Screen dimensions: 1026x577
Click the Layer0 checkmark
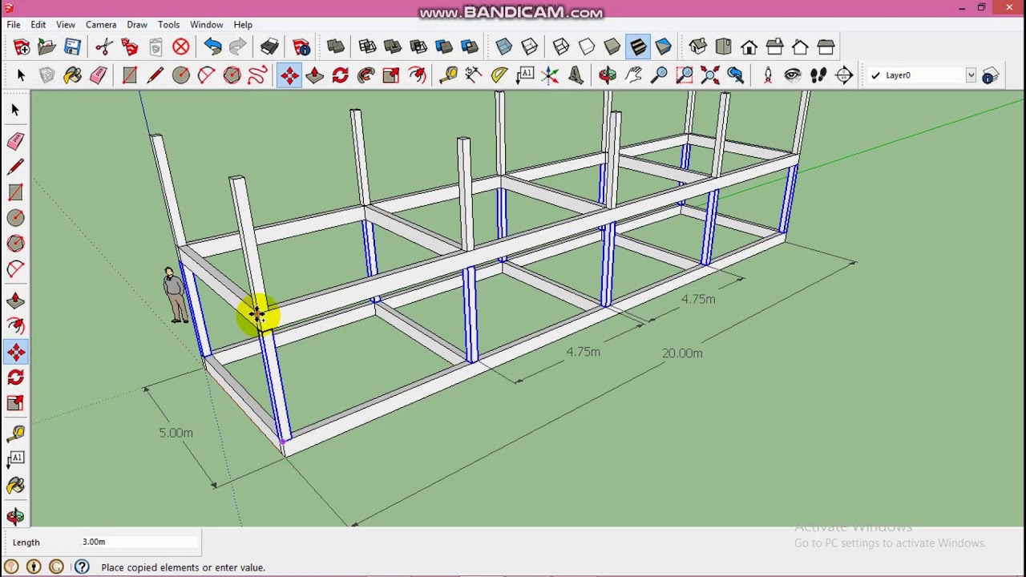pyautogui.click(x=875, y=75)
